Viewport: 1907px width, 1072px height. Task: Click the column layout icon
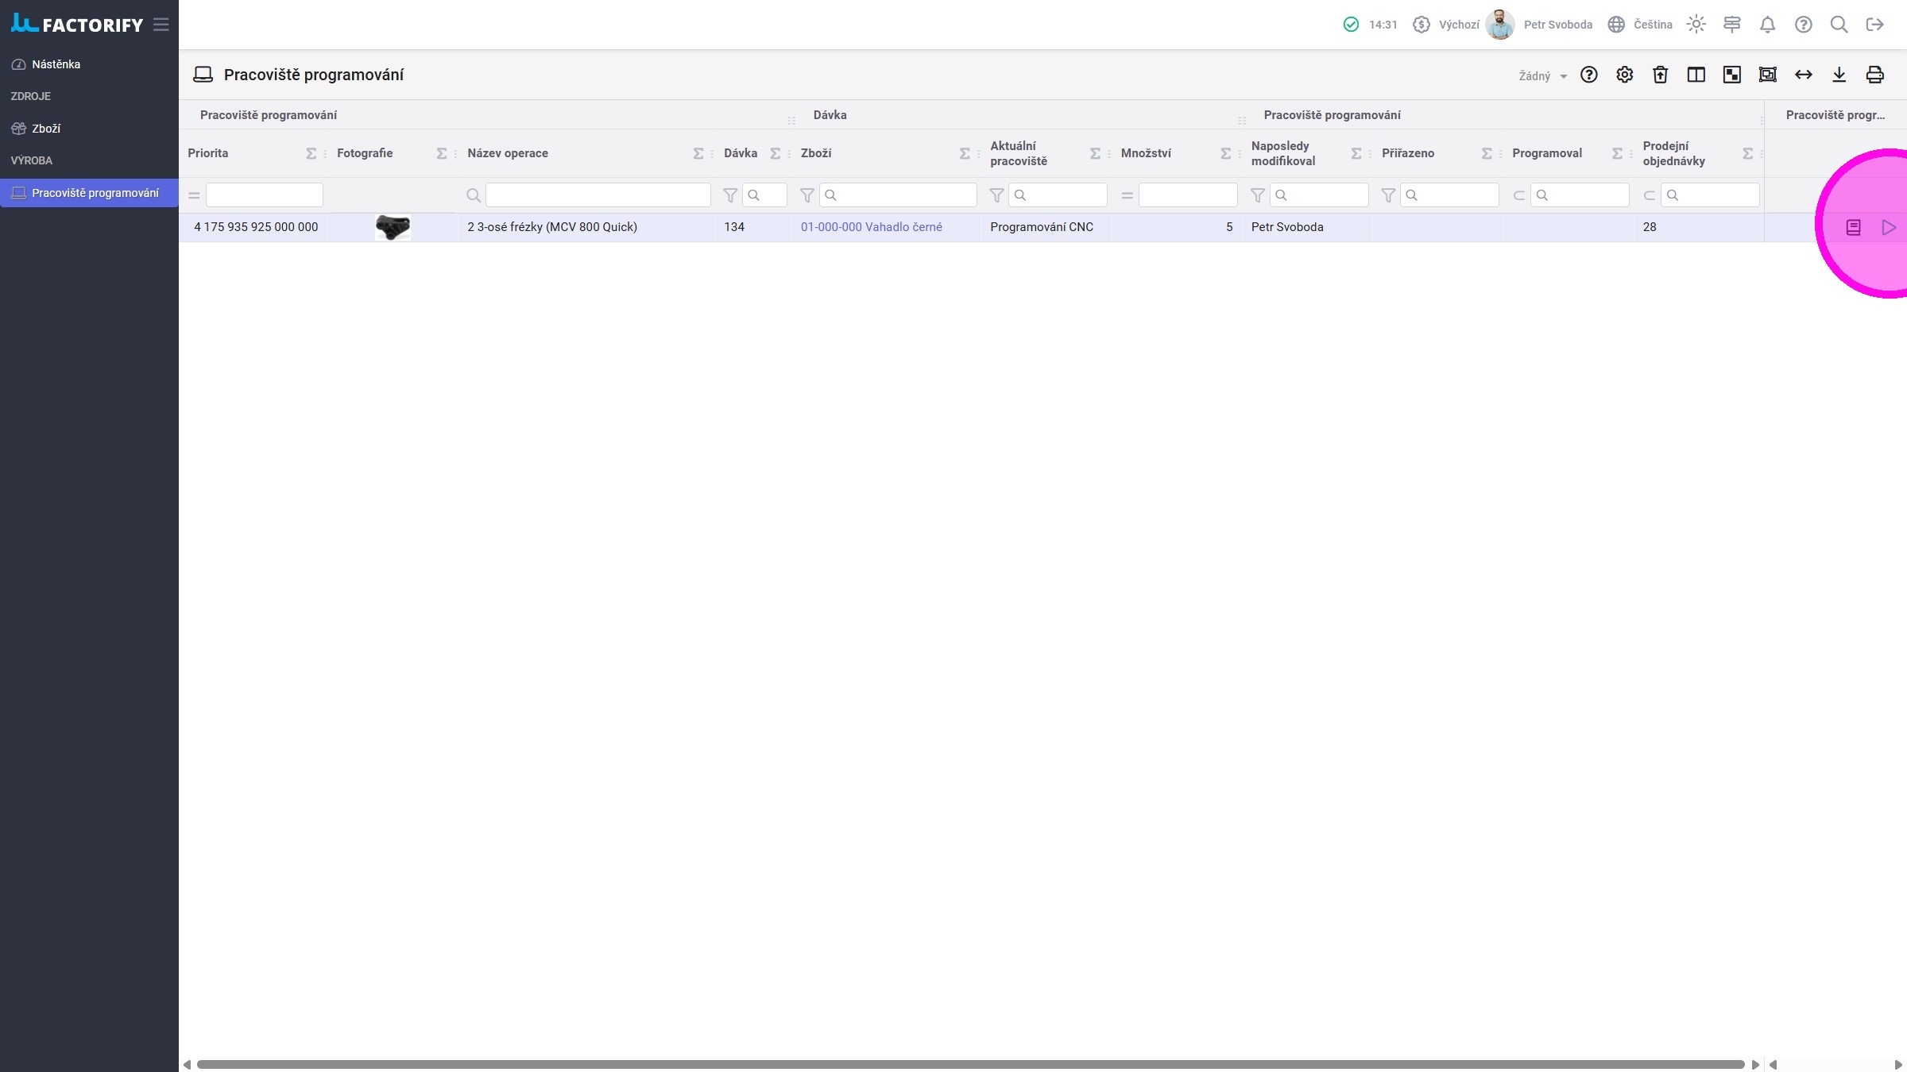1696,75
